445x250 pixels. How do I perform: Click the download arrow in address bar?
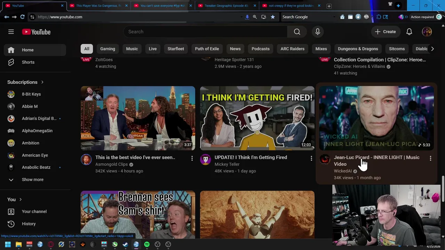(x=247, y=17)
